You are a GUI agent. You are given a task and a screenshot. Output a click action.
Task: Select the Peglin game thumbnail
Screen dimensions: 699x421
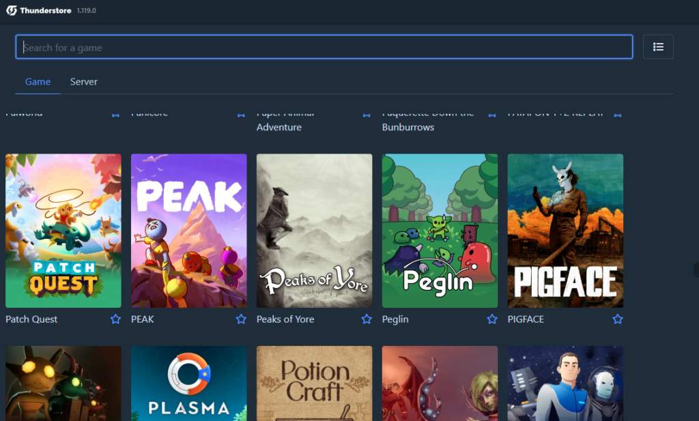pyautogui.click(x=440, y=231)
